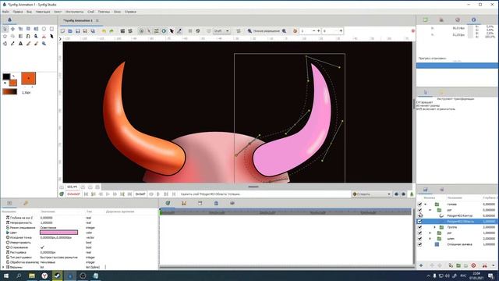The image size is (499, 281).
Task: Click the pink Цвет parameter swatch
Action: pos(59,233)
